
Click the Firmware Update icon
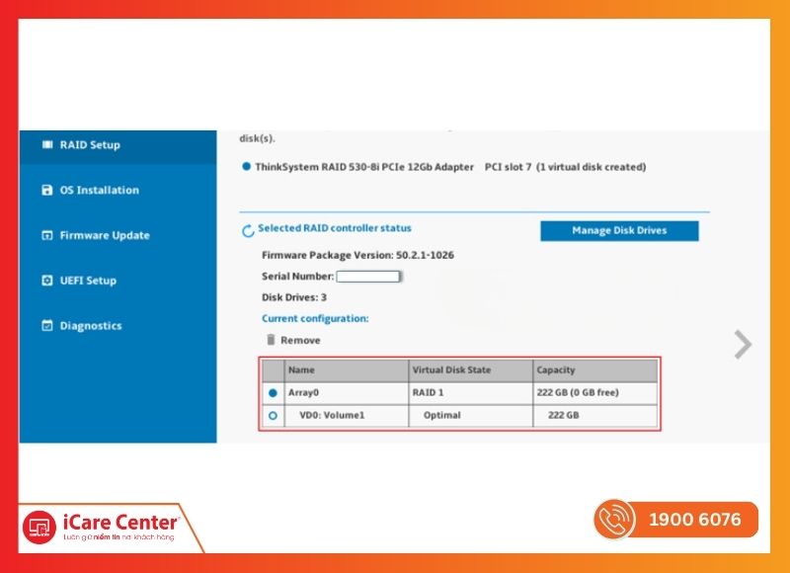coord(46,235)
